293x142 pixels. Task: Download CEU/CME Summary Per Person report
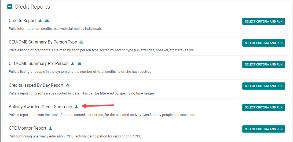click(x=73, y=64)
